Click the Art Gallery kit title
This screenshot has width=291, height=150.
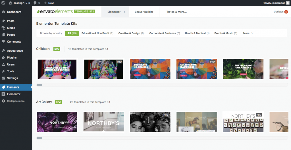44,102
